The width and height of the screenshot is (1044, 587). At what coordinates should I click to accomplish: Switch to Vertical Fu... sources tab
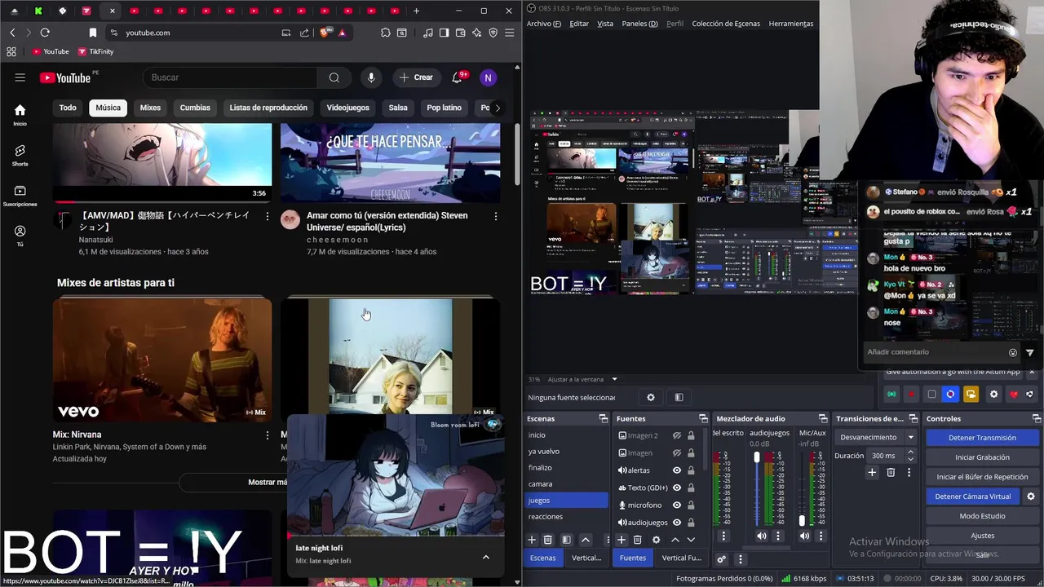click(x=681, y=558)
